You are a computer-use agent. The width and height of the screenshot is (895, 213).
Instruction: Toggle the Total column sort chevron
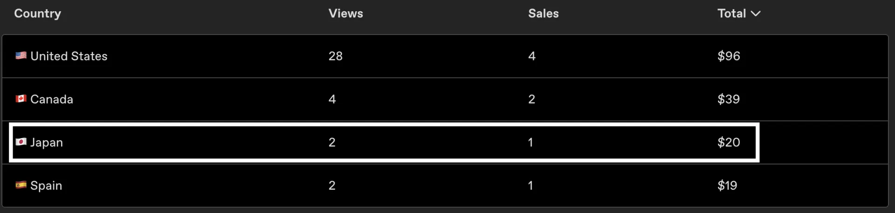point(756,14)
